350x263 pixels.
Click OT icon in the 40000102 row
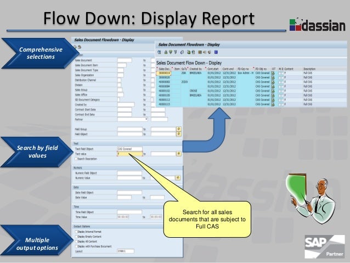tap(273, 91)
